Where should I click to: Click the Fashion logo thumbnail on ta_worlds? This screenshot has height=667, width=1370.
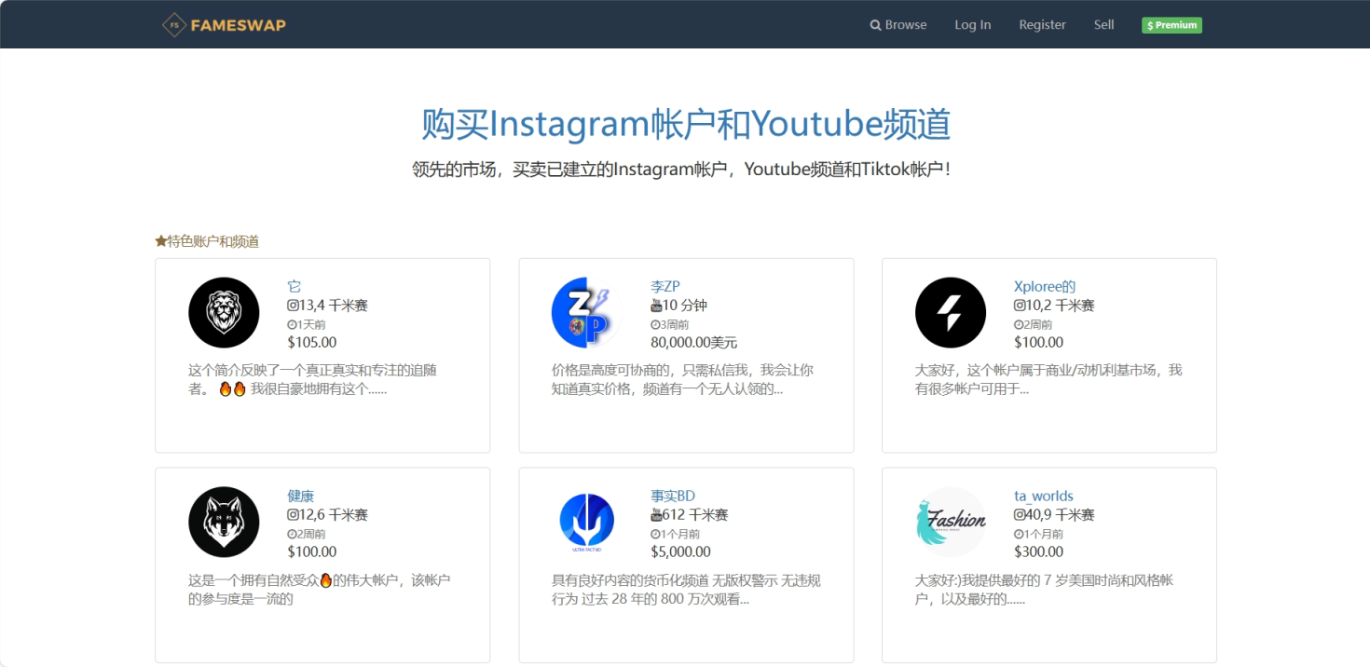click(x=950, y=523)
